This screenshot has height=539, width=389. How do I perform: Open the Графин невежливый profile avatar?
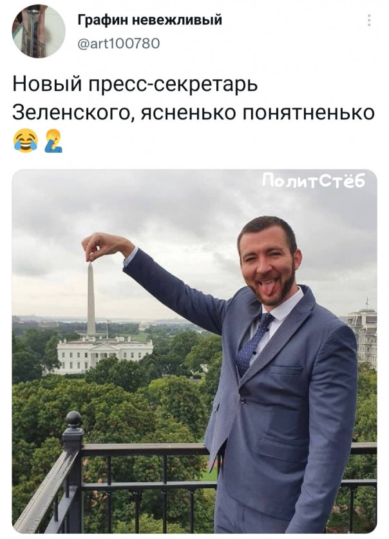39,31
